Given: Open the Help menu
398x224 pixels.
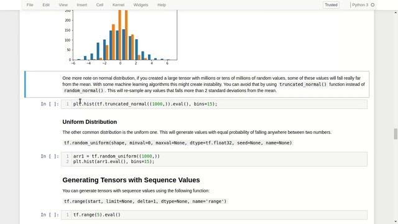Looking at the screenshot, I should [x=162, y=5].
